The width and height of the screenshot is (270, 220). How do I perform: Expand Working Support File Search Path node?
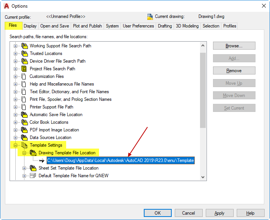click(x=16, y=46)
